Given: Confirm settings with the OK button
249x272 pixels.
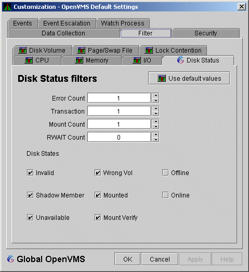Looking at the screenshot, I should [127, 259].
